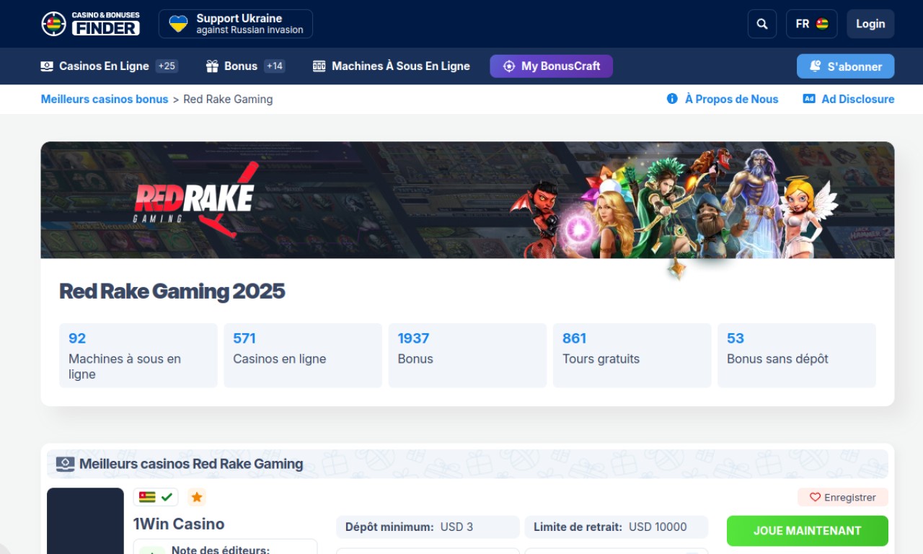Select the 1937 Bonus card
The height and width of the screenshot is (554, 923).
[467, 356]
